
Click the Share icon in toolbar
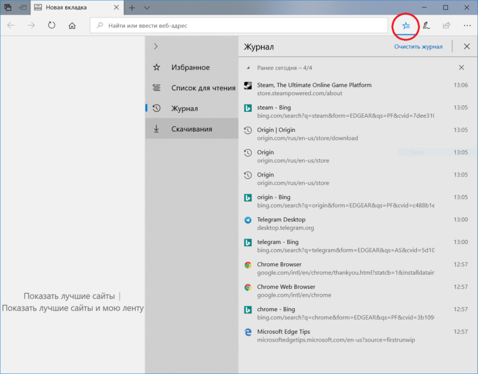(x=446, y=26)
